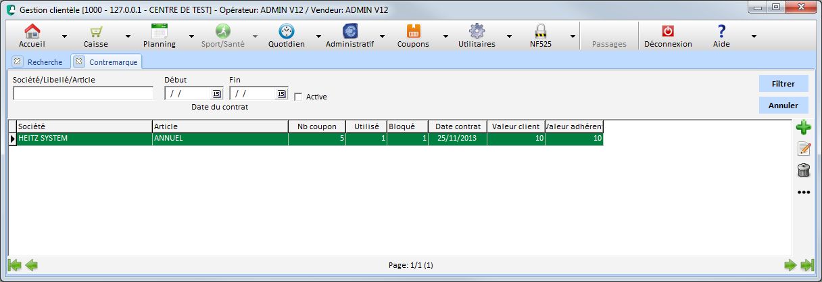Open the NF525 padlock icon

[540, 32]
